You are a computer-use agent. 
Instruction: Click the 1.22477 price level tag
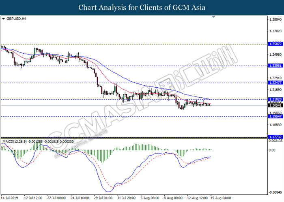click(x=275, y=82)
